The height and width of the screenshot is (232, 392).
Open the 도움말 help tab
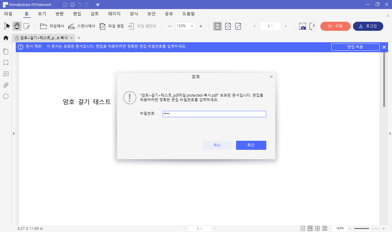point(189,14)
